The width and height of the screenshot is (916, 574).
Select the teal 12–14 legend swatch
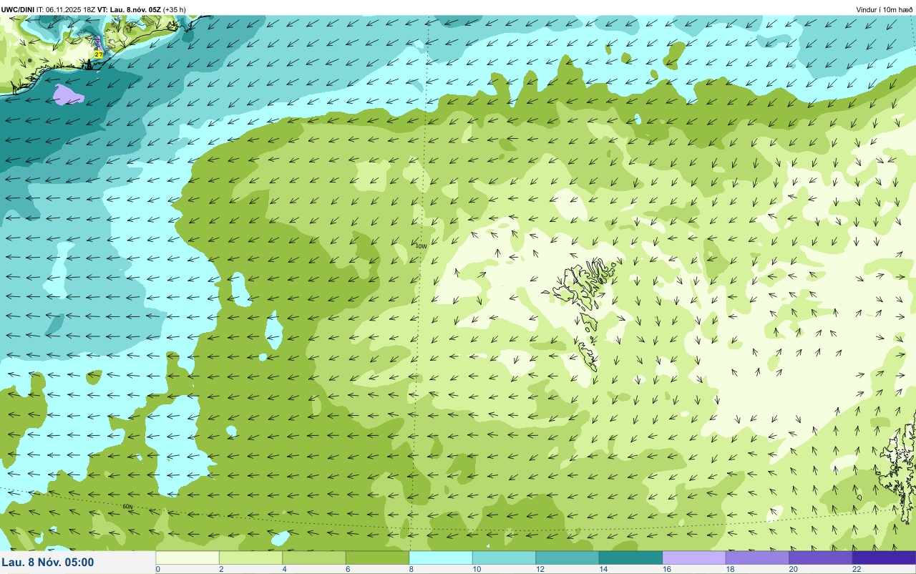[x=567, y=558]
